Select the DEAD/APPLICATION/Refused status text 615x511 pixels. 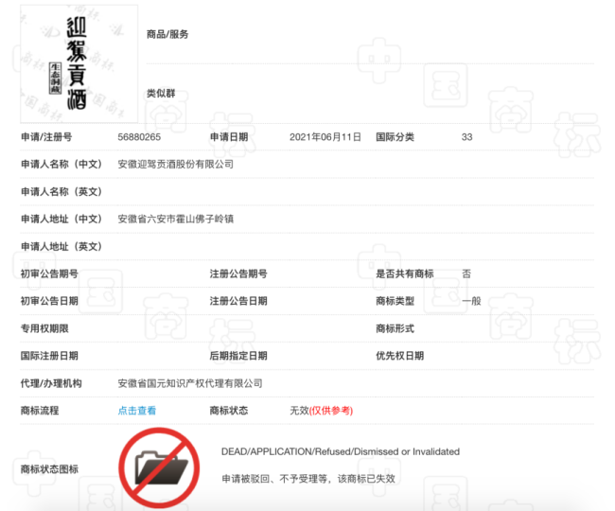341,451
